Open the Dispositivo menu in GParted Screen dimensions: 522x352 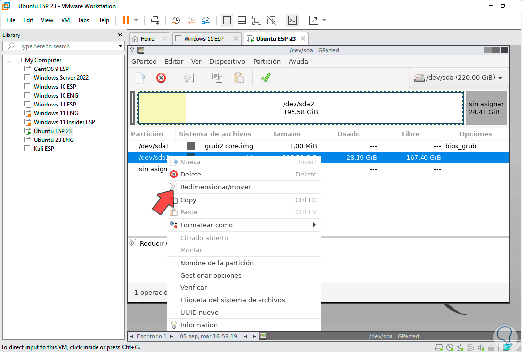(227, 61)
